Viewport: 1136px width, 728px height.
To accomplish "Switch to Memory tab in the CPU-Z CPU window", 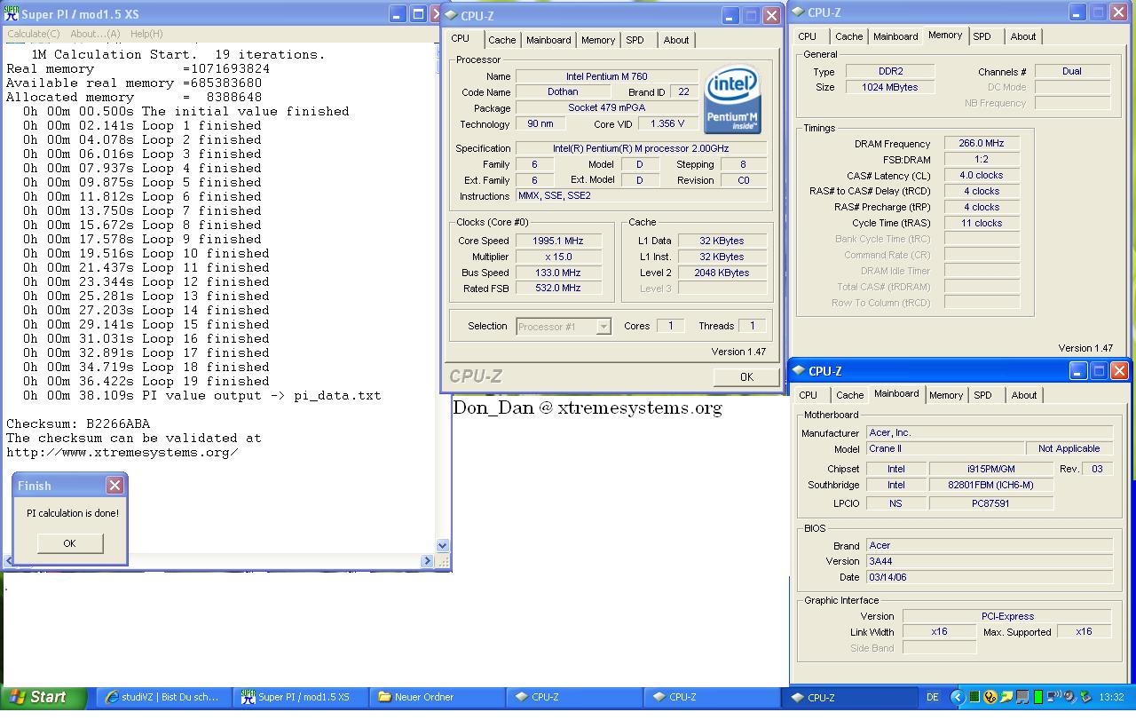I will pyautogui.click(x=598, y=40).
